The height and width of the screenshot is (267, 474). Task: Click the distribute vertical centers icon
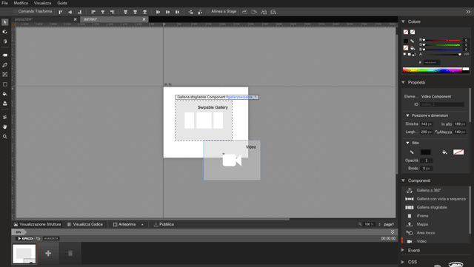135,12
